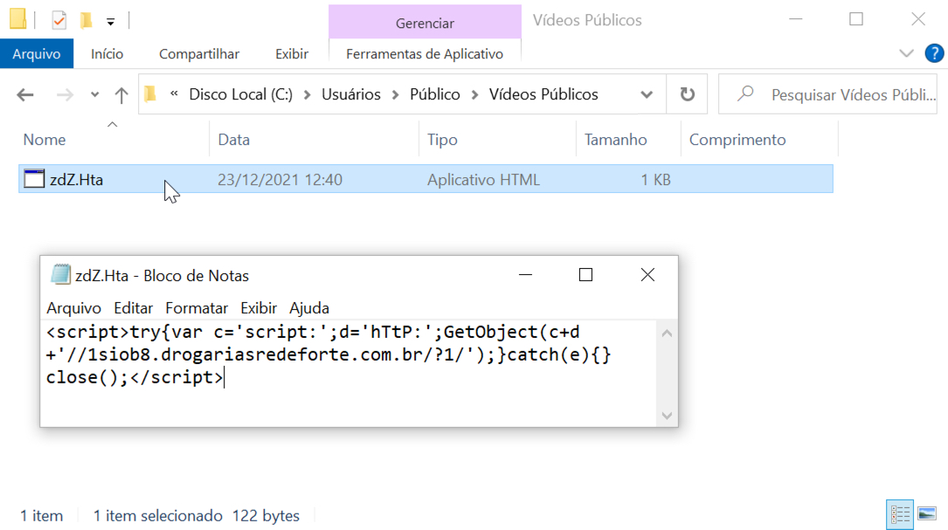Image resolution: width=948 pixels, height=530 pixels.
Task: Switch to large thumbnails view icon
Action: [x=927, y=514]
